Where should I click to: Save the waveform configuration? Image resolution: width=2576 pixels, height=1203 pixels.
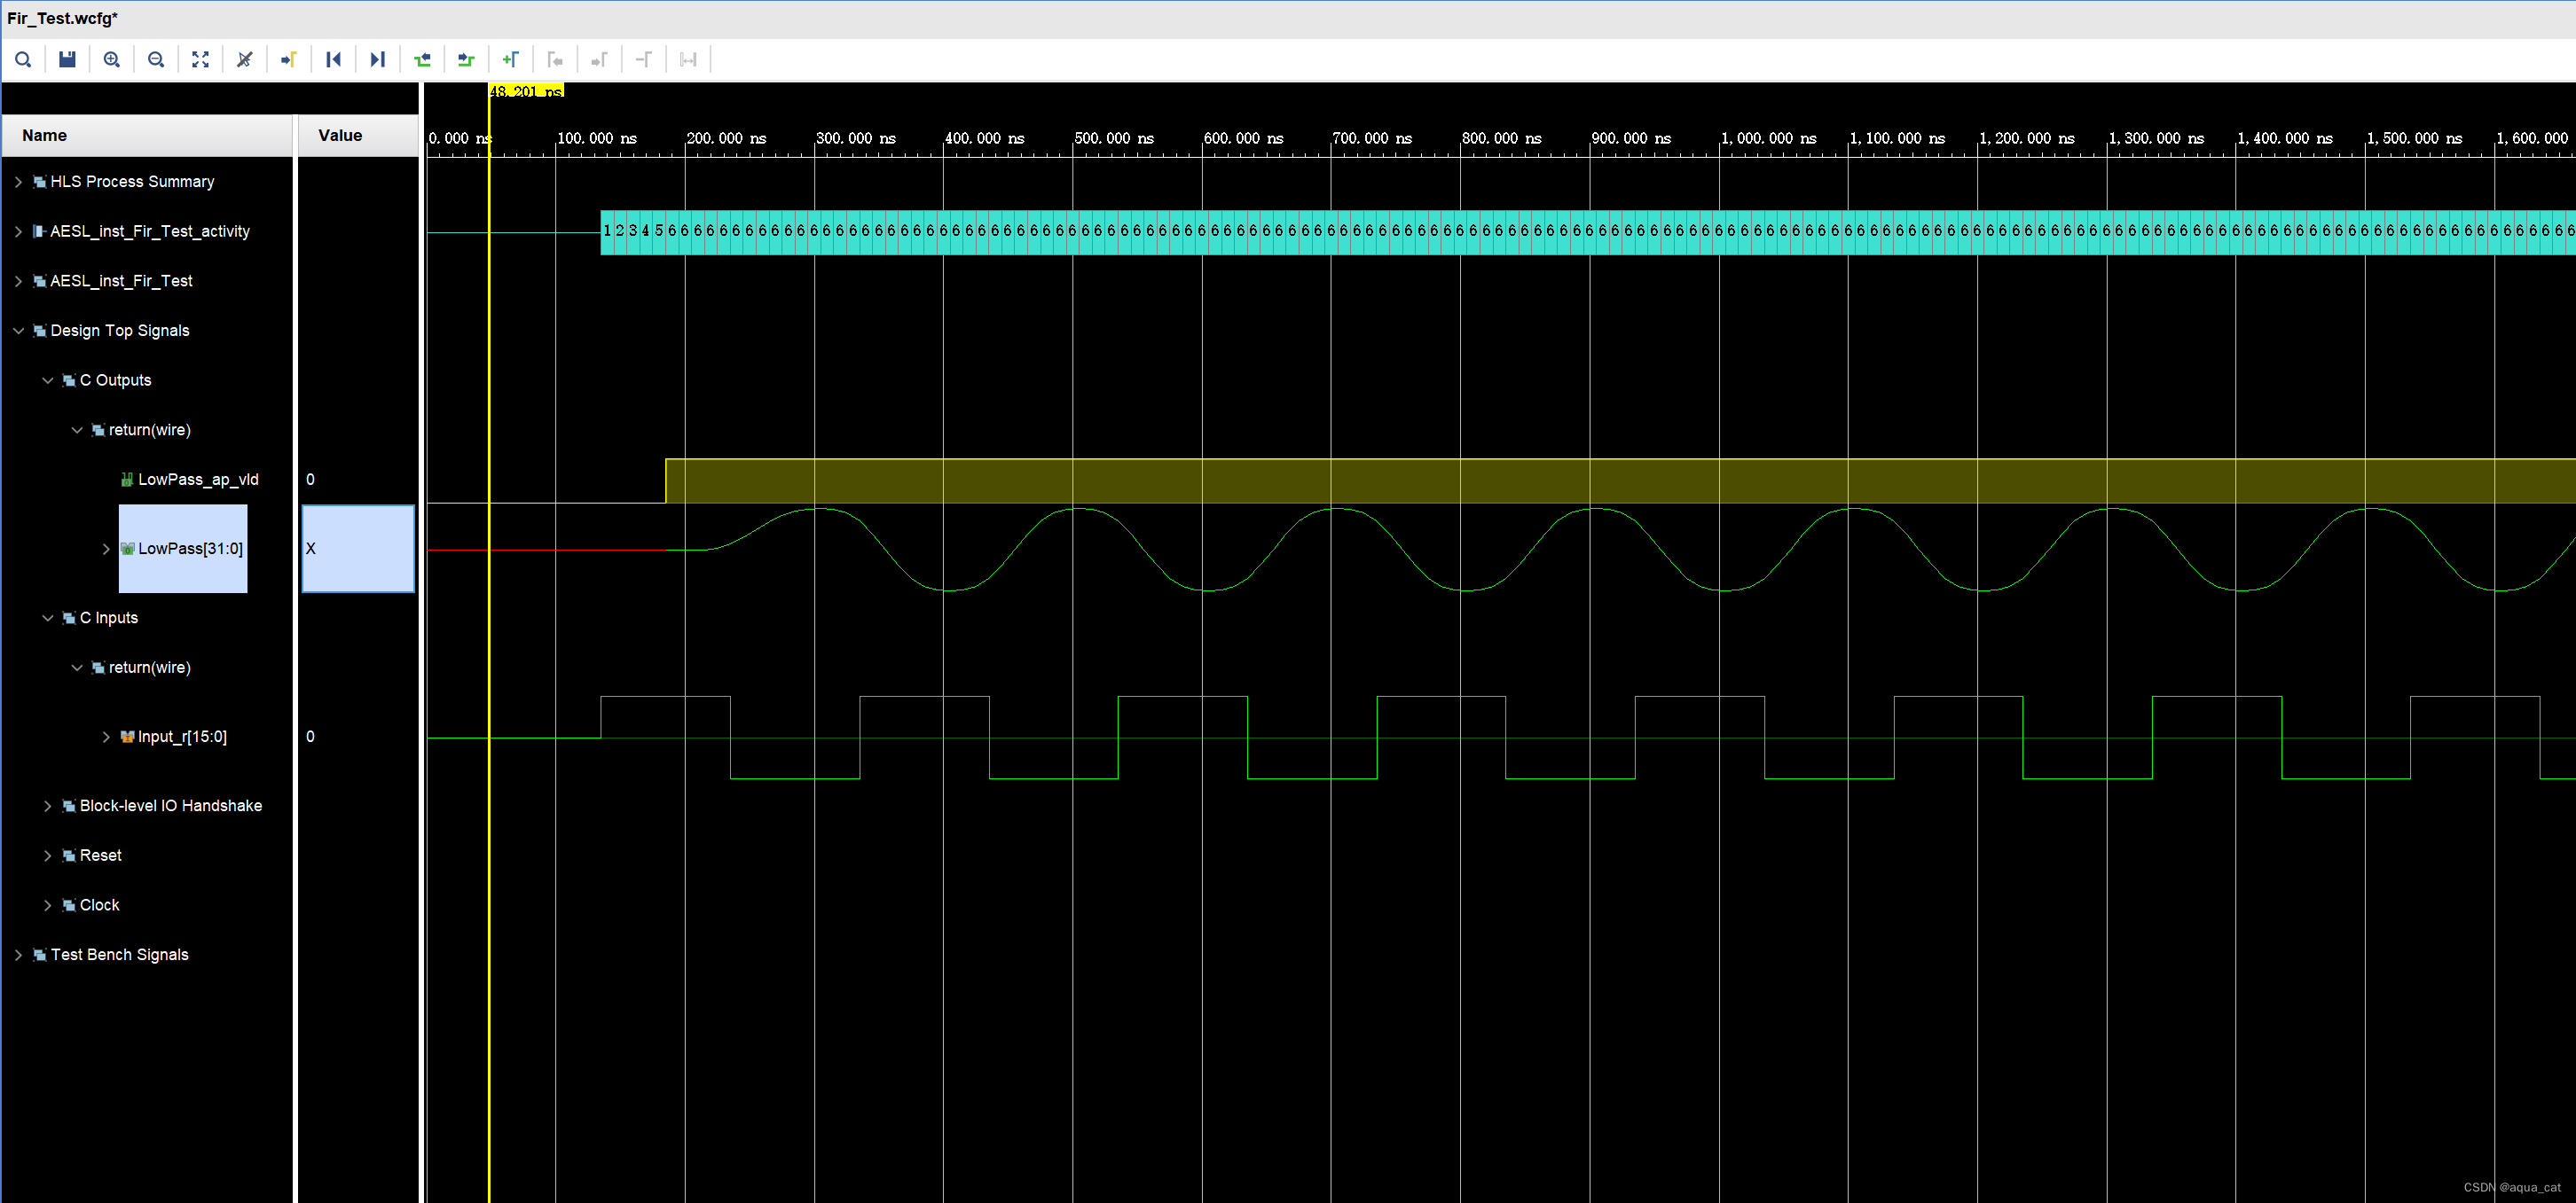67,60
